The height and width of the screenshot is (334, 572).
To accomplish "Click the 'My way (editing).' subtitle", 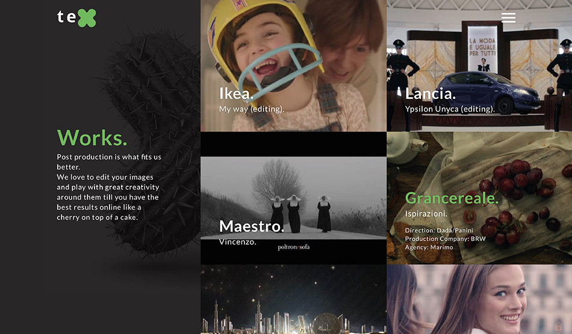I will tap(251, 109).
